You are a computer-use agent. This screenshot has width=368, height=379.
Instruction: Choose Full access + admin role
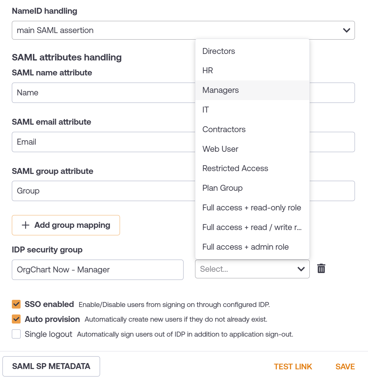252,247
